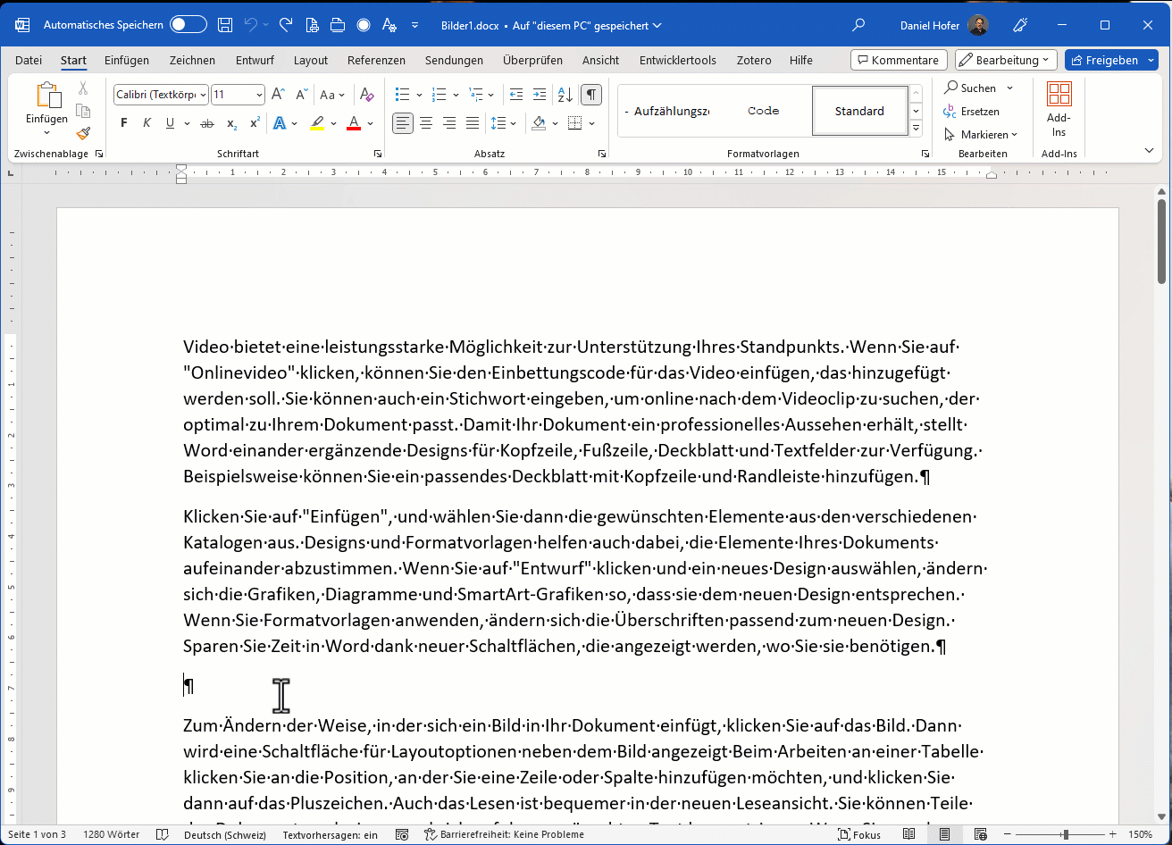Image resolution: width=1172 pixels, height=845 pixels.
Task: Click the save icon in title bar
Action: 225,25
